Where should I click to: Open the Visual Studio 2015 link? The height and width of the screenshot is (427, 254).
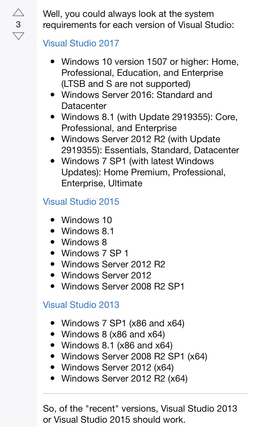coord(81,202)
